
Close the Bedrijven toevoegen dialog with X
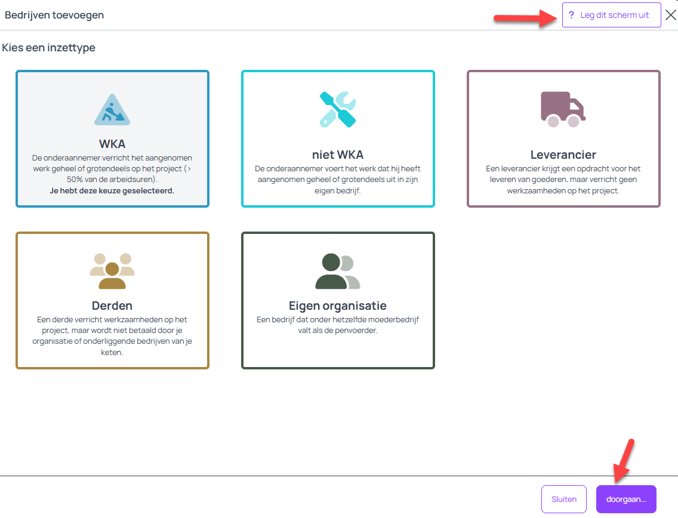click(x=671, y=15)
